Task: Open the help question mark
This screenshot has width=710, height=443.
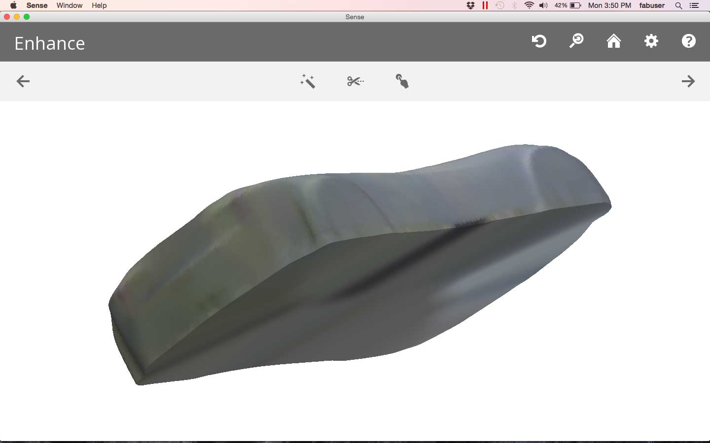Action: 689,41
